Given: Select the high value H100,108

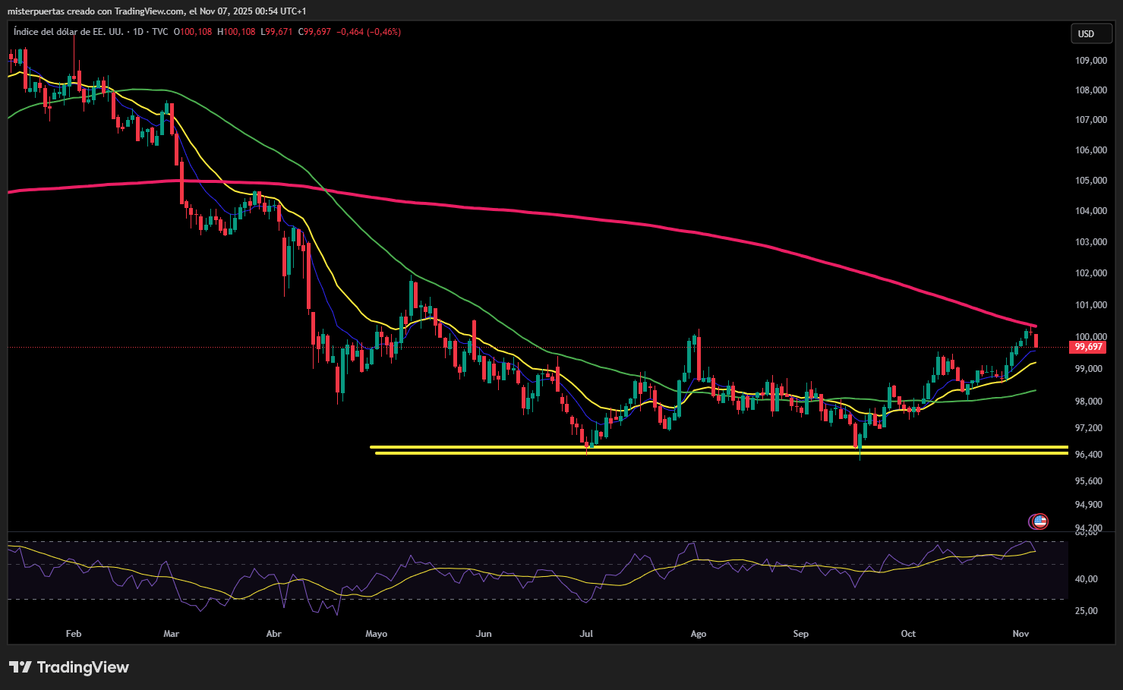Looking at the screenshot, I should 236,32.
